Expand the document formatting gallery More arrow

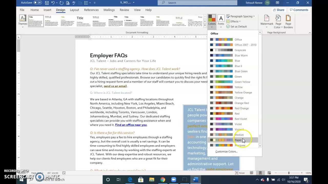click(205, 26)
